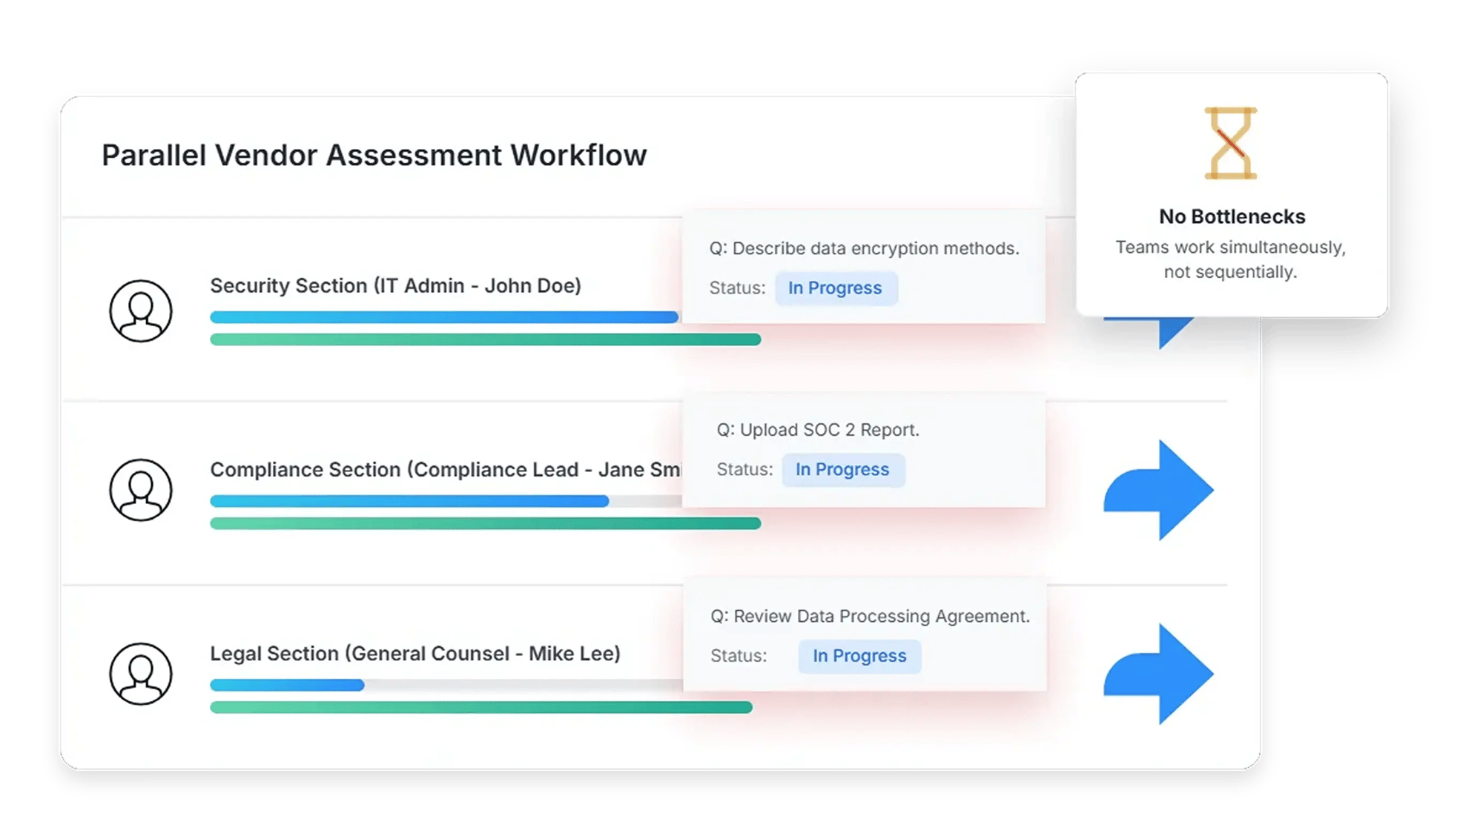The height and width of the screenshot is (816, 1483).
Task: Click the blue arrow in Legal row
Action: (x=1158, y=674)
